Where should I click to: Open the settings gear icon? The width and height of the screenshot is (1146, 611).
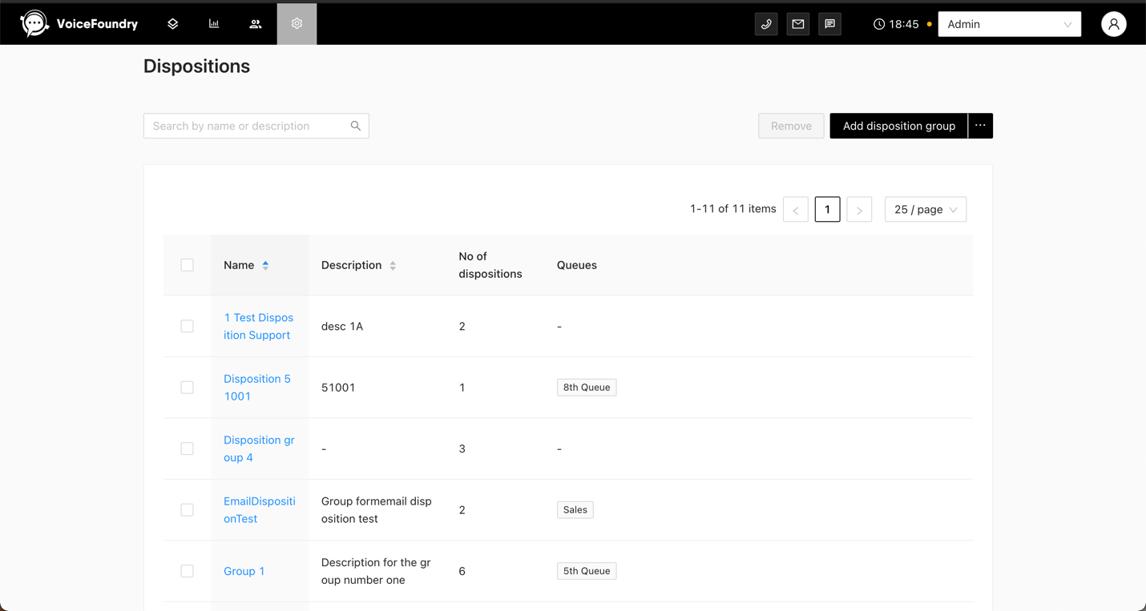[x=297, y=24]
